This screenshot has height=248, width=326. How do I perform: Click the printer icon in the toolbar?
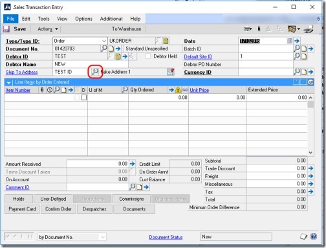click(309, 29)
